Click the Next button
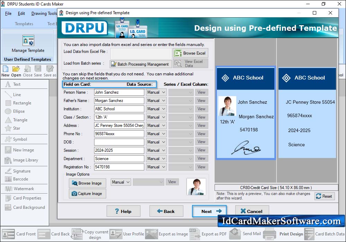The image size is (346, 242). click(x=209, y=211)
